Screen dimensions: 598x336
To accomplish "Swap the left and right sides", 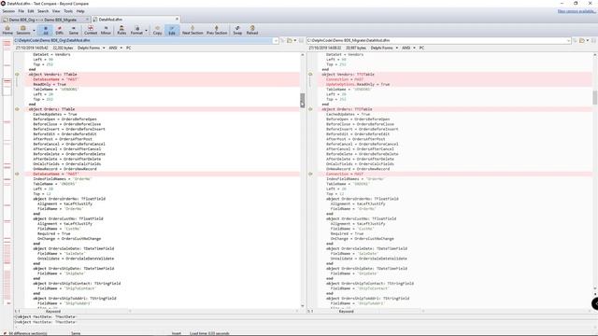I will tap(237, 30).
